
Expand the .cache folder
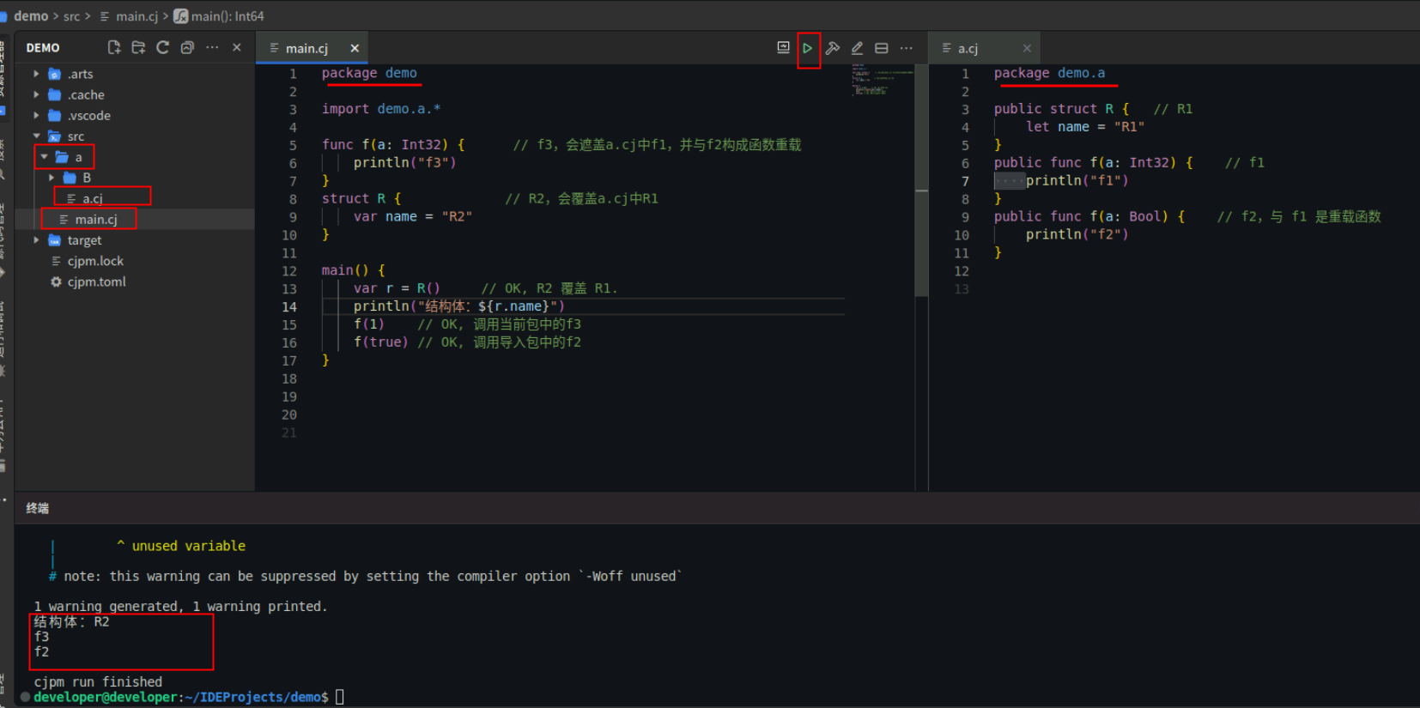(x=36, y=94)
